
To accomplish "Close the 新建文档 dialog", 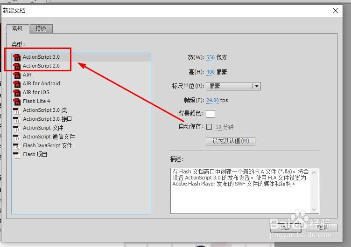I will 335,11.
